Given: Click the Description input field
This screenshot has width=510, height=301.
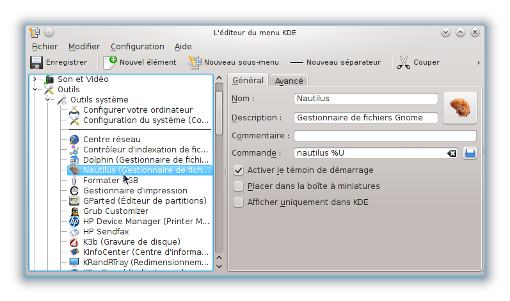Looking at the screenshot, I should 365,118.
